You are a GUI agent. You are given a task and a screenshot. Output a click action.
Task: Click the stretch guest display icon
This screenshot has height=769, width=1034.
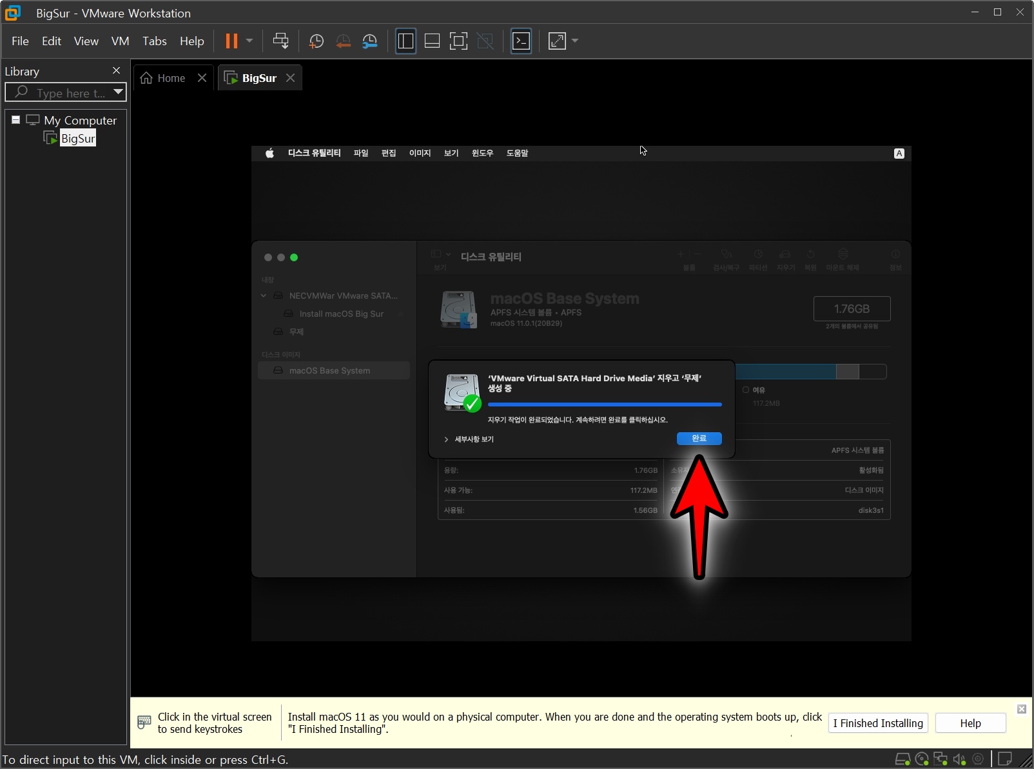[557, 41]
